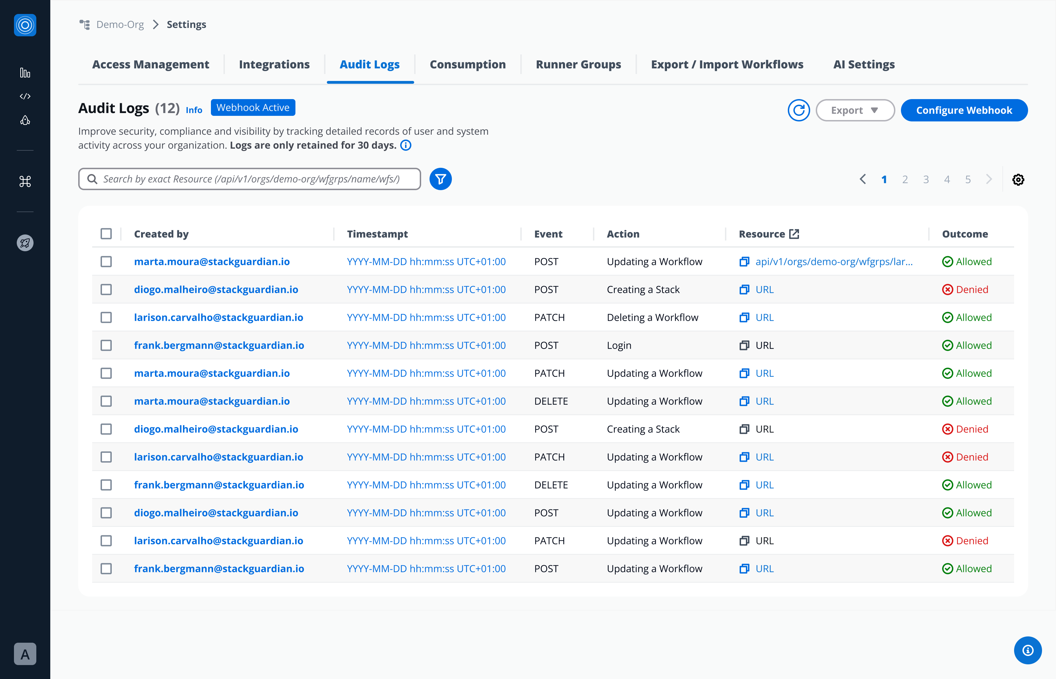Go to page 3 of audit logs
The image size is (1056, 679).
click(926, 179)
